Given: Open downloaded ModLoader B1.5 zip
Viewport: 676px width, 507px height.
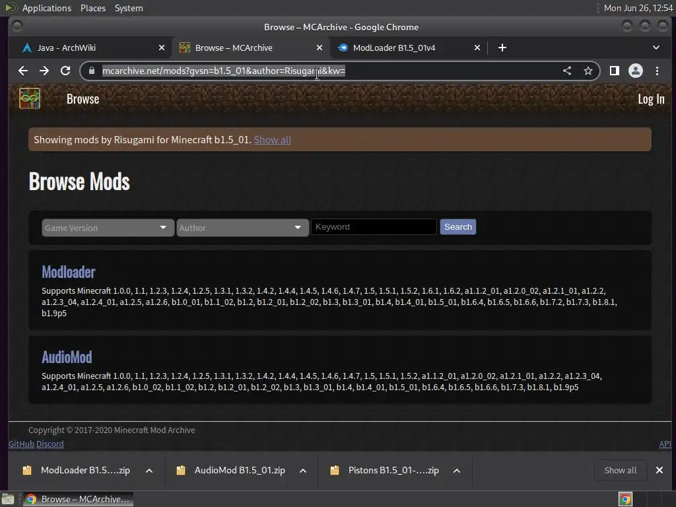Looking at the screenshot, I should 77,470.
